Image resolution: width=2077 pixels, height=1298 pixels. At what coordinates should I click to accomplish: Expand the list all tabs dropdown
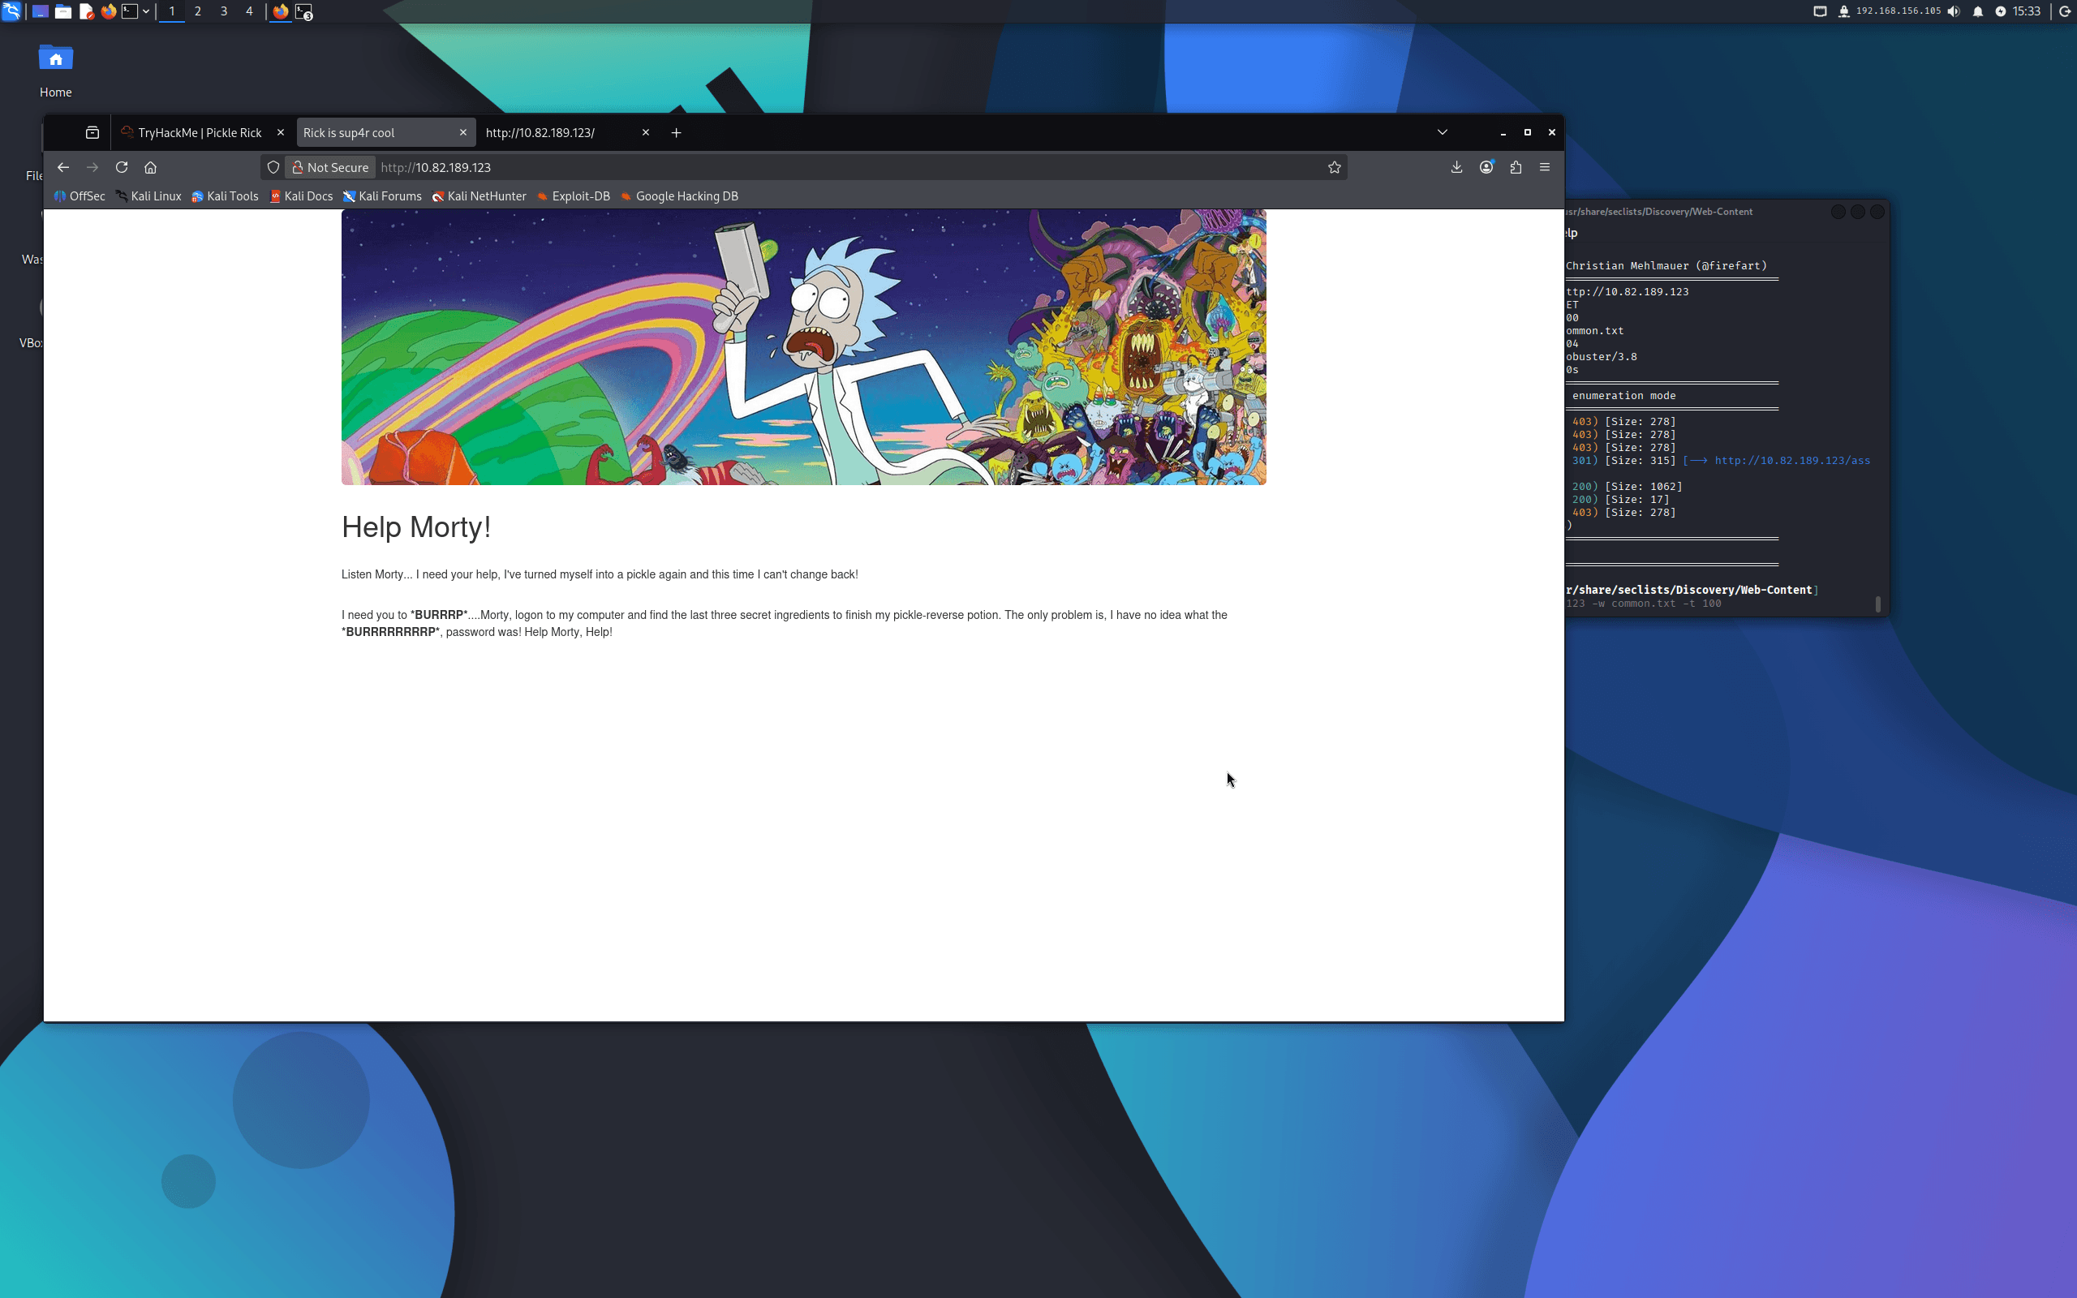(x=1442, y=132)
